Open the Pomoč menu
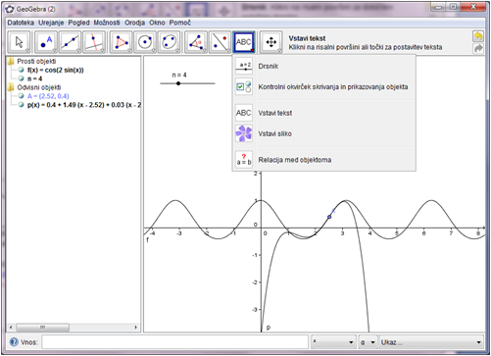 coord(180,23)
